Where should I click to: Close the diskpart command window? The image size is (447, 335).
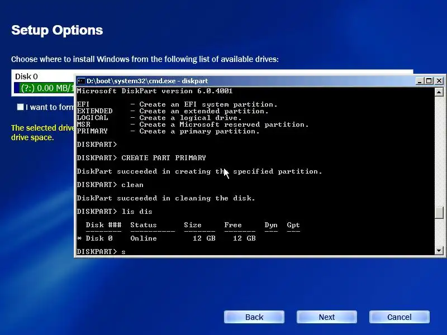(x=439, y=81)
